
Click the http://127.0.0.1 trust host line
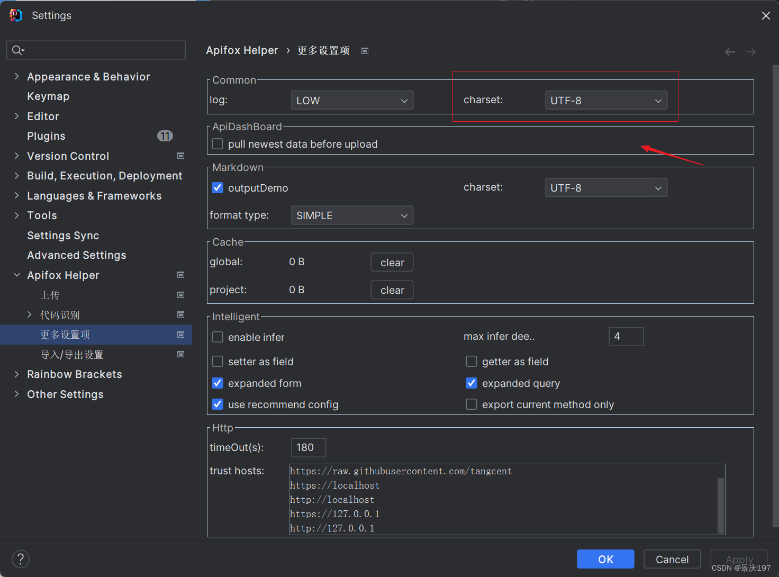pyautogui.click(x=332, y=528)
